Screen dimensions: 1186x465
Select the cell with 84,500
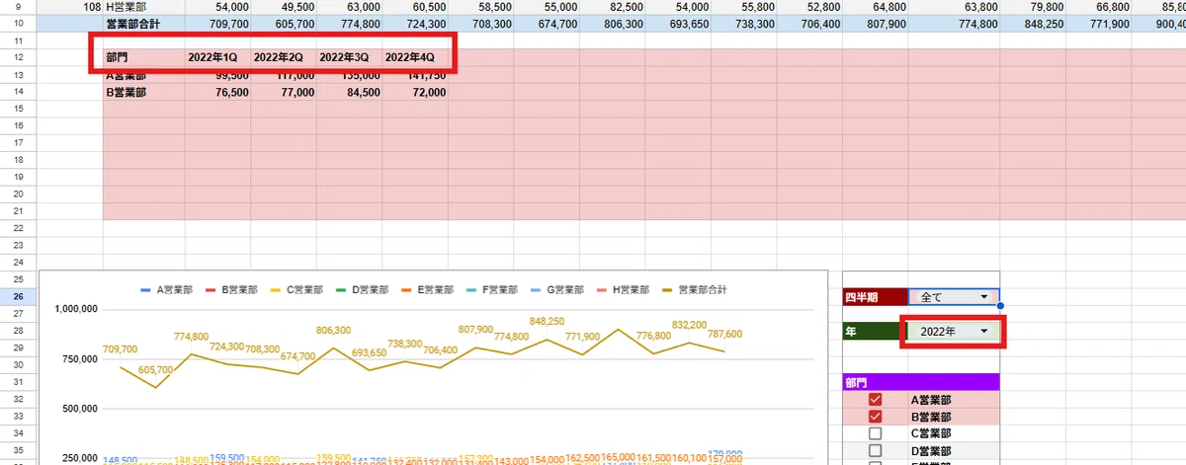coord(349,91)
